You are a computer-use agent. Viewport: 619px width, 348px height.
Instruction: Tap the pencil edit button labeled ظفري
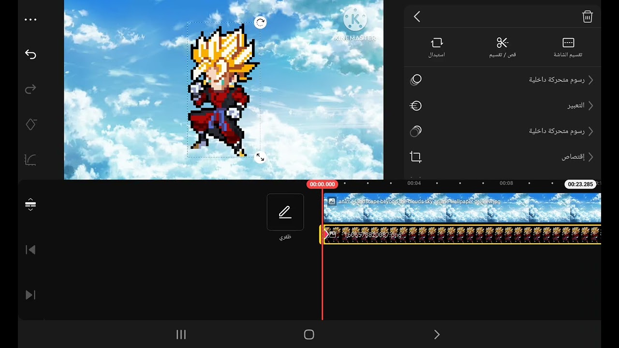click(285, 212)
